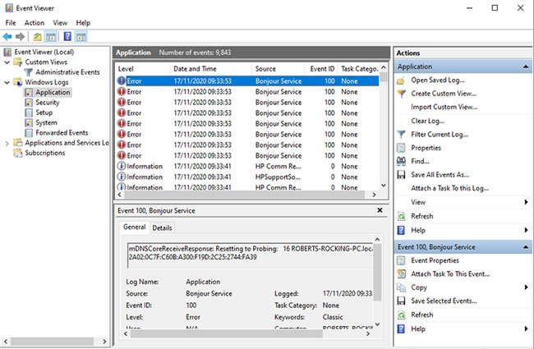Select the HP Comm Re... 09:33:41 first information row
Image resolution: width=534 pixels, height=349 pixels.
pos(247,166)
